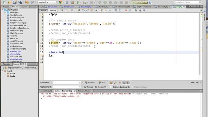This screenshot has height=117, width=208.
Task: Open the Replace With history dropdown
Action: (80, 87)
